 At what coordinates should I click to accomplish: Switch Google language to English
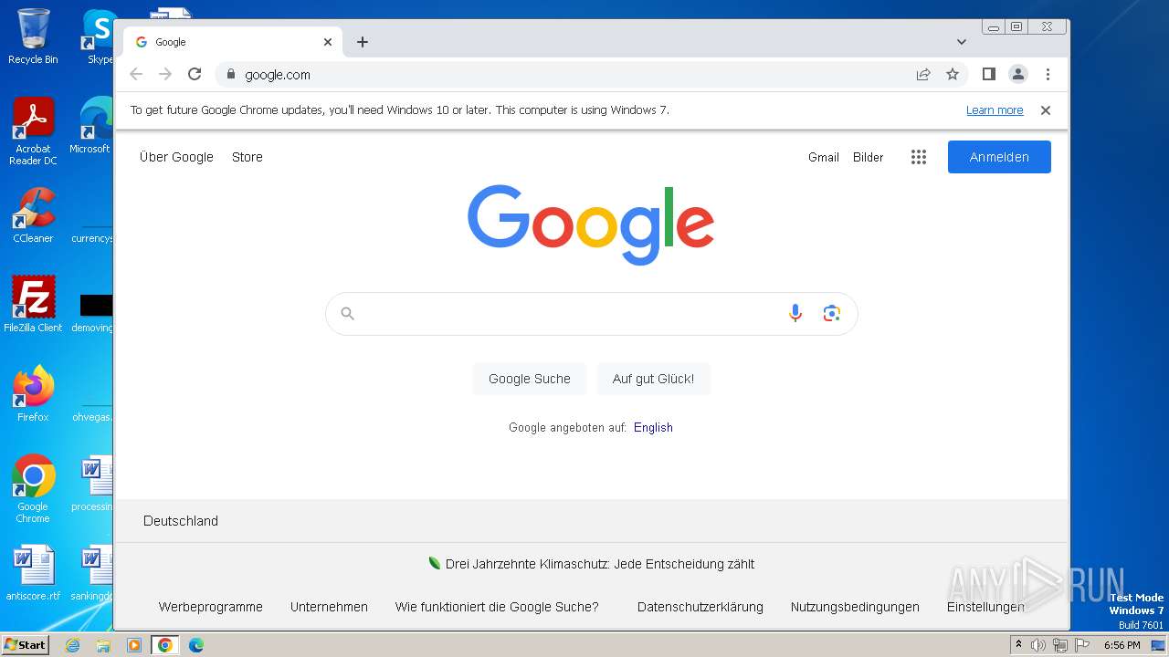tap(653, 427)
